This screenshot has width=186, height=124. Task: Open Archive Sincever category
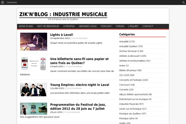[131, 51]
